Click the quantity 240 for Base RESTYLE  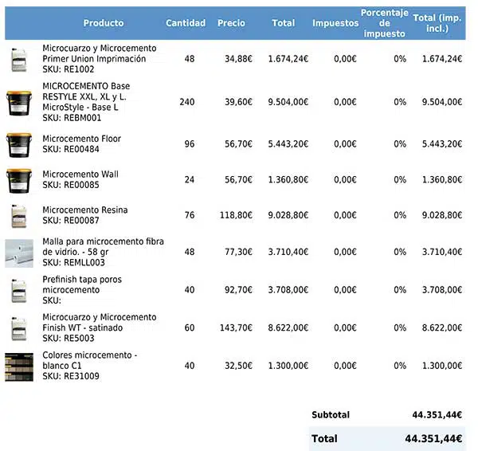[x=187, y=102]
